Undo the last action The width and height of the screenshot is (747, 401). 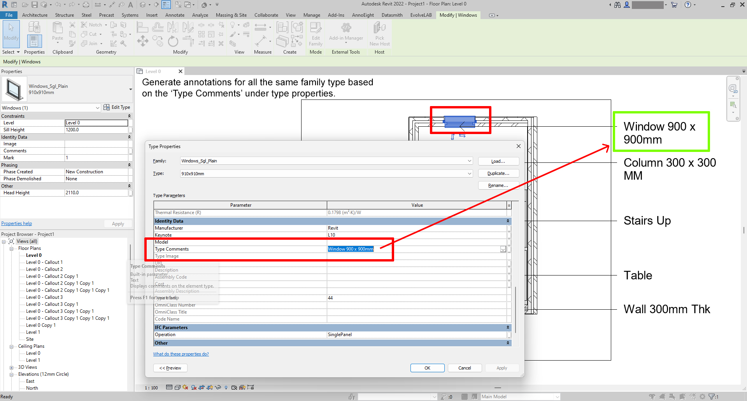(x=58, y=5)
